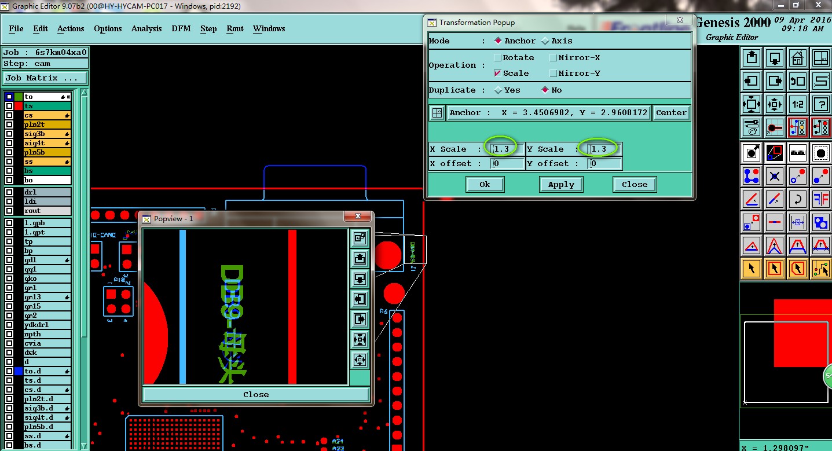Click the red color swatch of layer ts
This screenshot has height=451, width=832.
tap(19, 106)
